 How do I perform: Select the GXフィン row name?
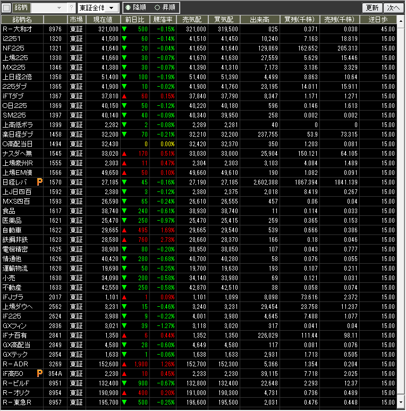[15, 325]
